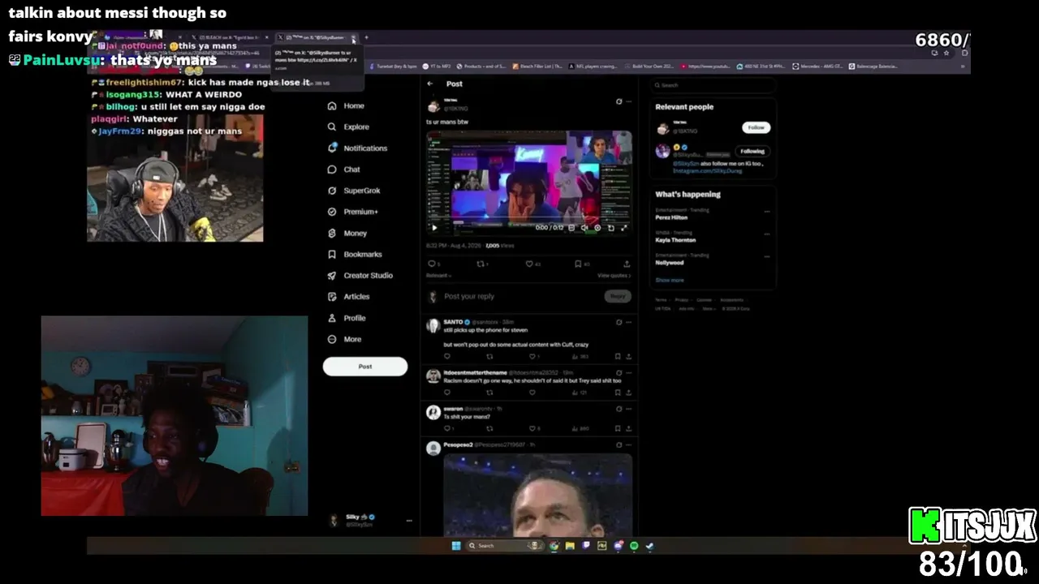The height and width of the screenshot is (584, 1039).
Task: Click Show more under What's happening
Action: (x=670, y=280)
